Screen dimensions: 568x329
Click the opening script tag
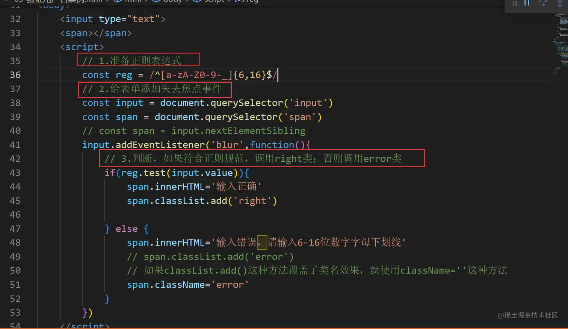82,47
